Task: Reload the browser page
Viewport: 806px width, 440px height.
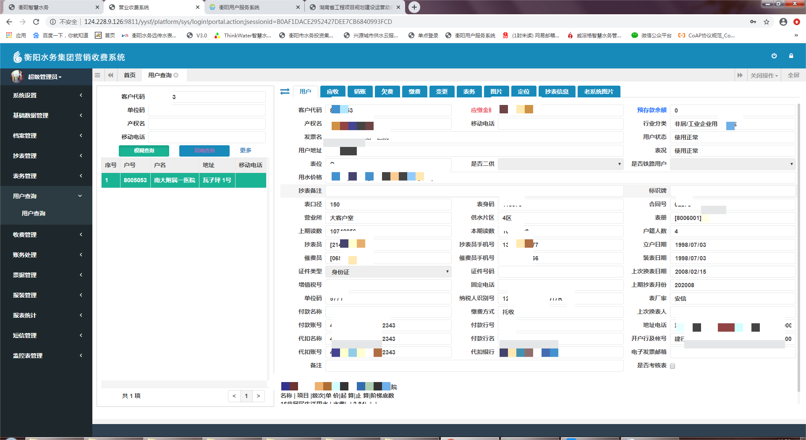Action: pos(36,22)
